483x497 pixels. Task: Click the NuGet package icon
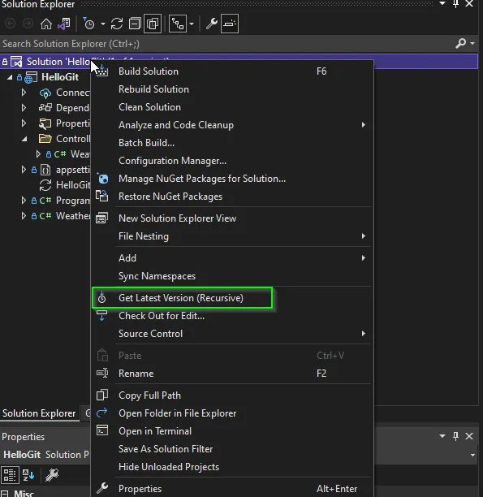coord(102,179)
